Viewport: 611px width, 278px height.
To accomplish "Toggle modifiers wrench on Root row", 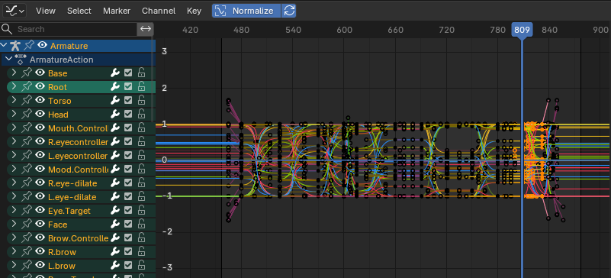I will (x=115, y=86).
